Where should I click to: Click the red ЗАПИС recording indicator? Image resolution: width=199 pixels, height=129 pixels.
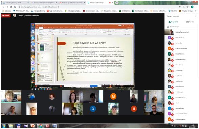(6, 16)
